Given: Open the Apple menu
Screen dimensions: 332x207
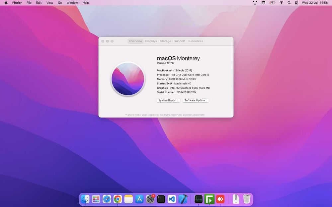Looking at the screenshot, I should tap(6, 3).
